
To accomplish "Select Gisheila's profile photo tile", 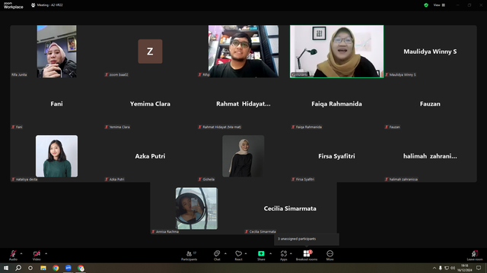I will coord(243,156).
